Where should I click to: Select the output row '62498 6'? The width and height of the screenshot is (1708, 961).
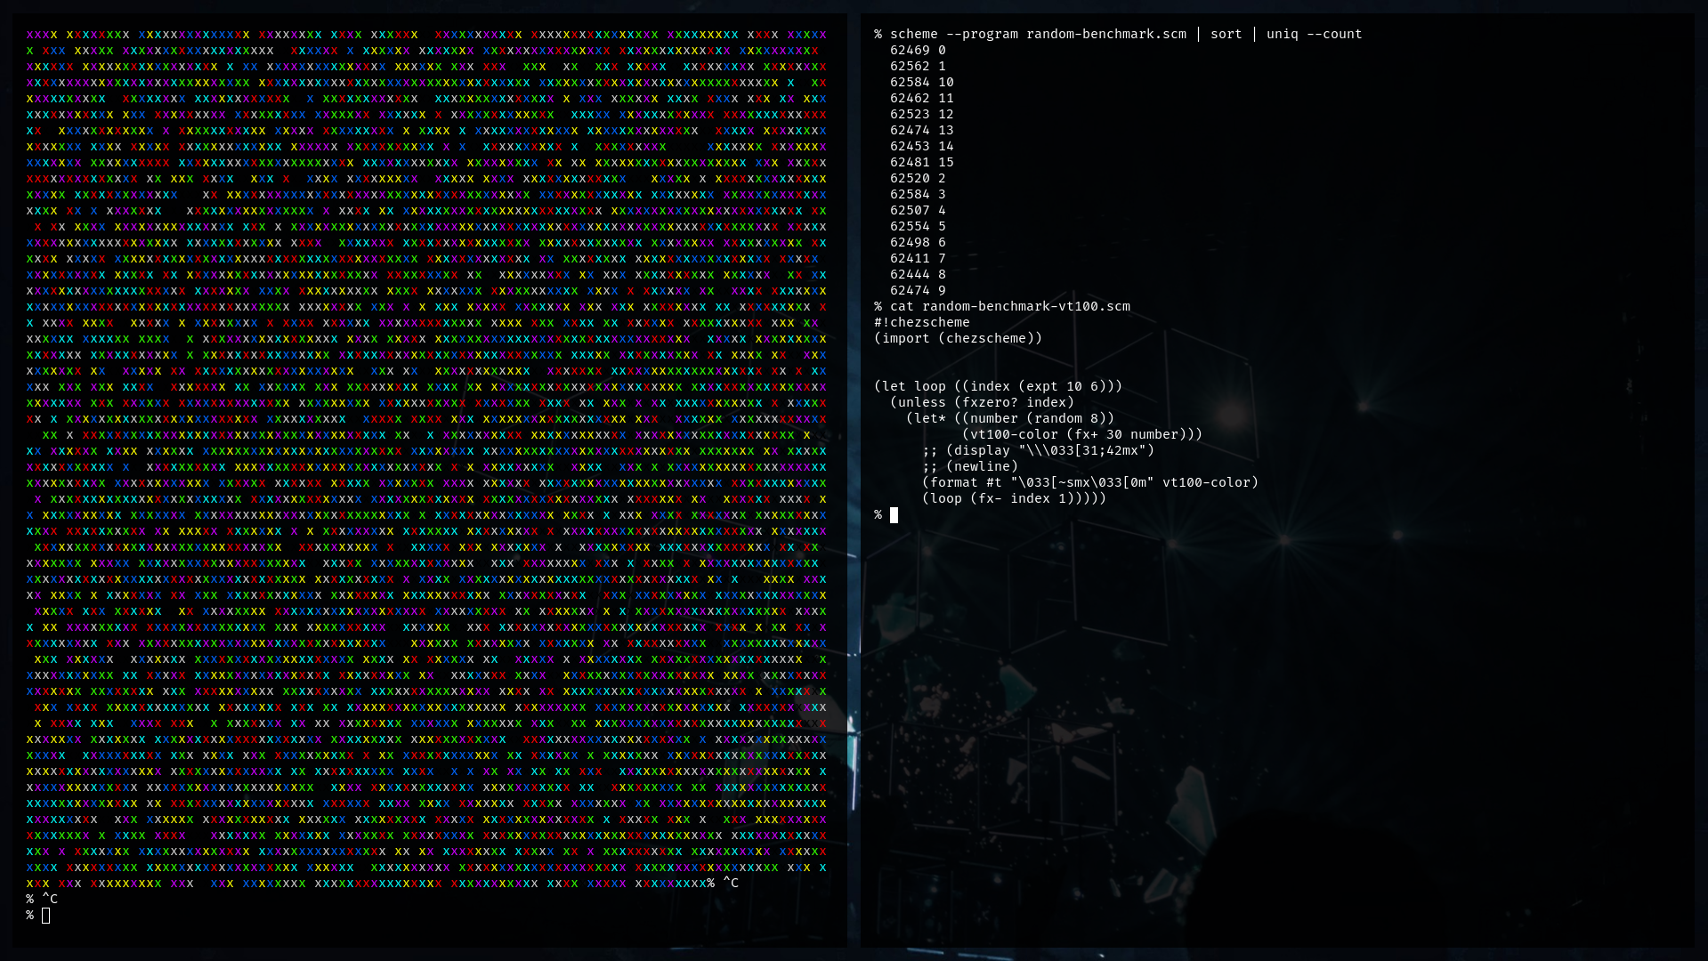918,242
